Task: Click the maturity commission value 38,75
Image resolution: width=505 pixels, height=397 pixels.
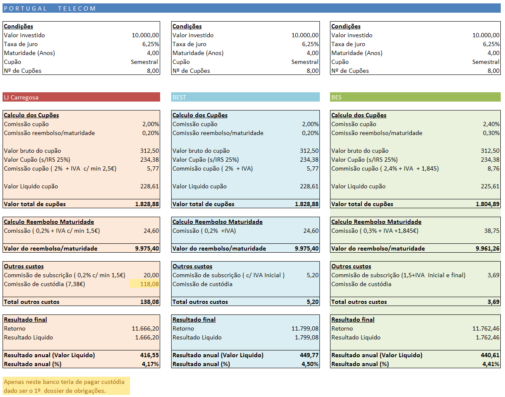Action: [492, 231]
